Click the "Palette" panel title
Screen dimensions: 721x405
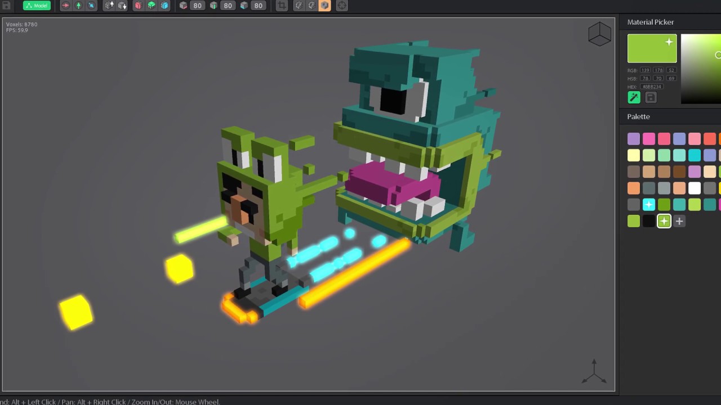tap(639, 116)
